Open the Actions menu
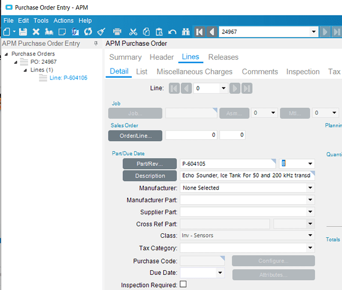 click(x=63, y=20)
